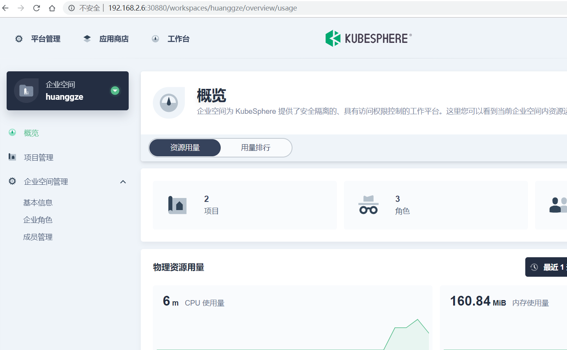
Task: Click the 物理资源用量 heading
Action: (x=179, y=267)
